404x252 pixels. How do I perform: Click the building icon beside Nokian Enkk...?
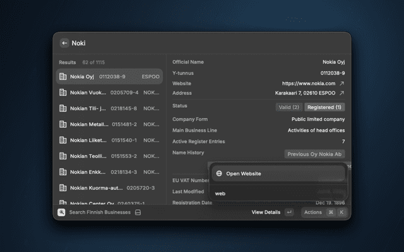63,172
